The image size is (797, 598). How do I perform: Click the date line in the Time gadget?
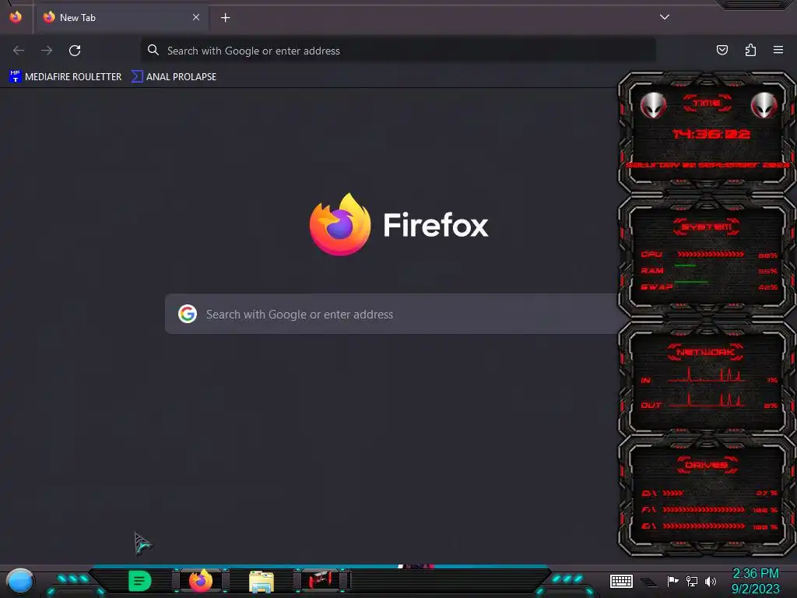tap(707, 165)
